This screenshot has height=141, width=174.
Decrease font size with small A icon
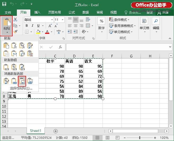[x=56, y=26]
